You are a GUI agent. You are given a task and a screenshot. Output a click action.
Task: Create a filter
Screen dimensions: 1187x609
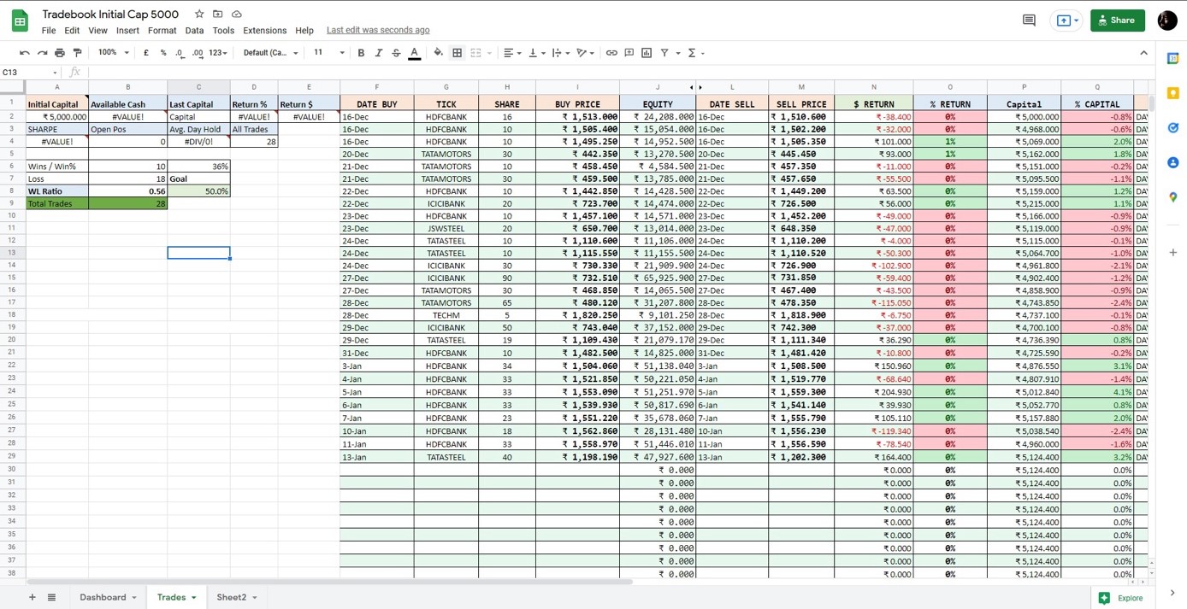pyautogui.click(x=664, y=53)
